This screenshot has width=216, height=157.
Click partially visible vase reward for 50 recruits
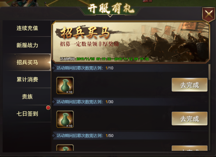(65, 148)
